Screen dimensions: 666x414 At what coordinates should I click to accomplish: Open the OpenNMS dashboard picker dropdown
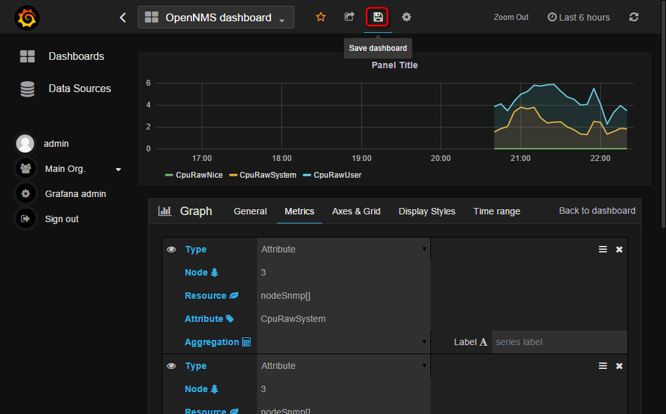tap(216, 17)
